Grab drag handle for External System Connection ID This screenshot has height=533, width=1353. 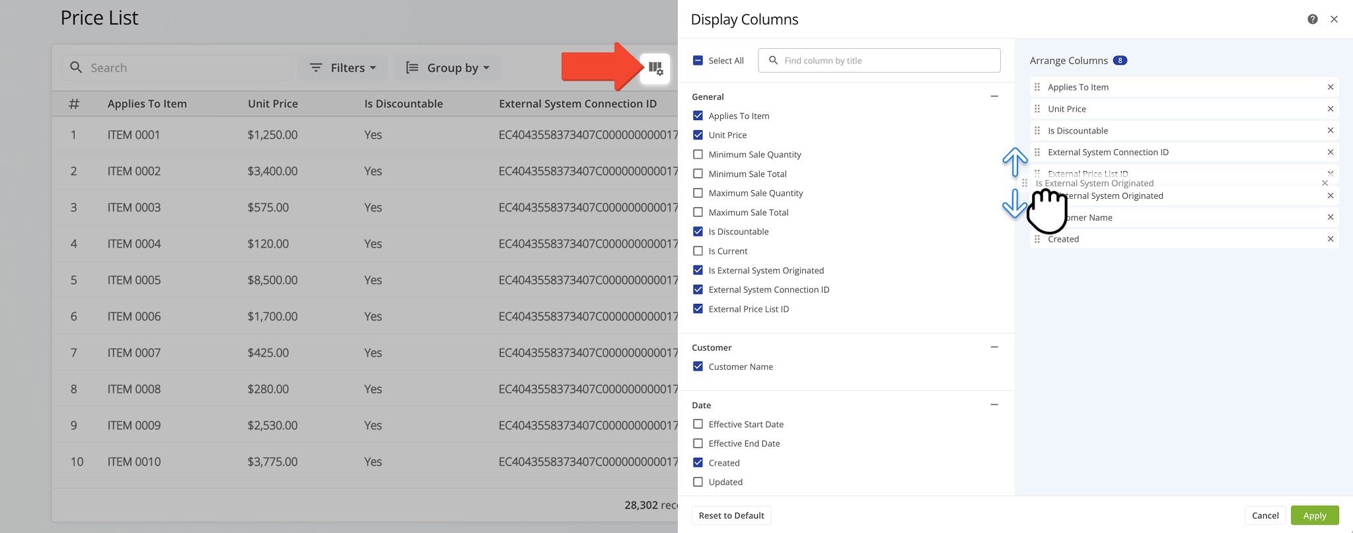[x=1037, y=153]
